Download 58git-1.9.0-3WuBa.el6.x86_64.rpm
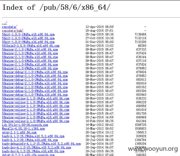The width and height of the screenshot is (180, 156). click(28, 42)
